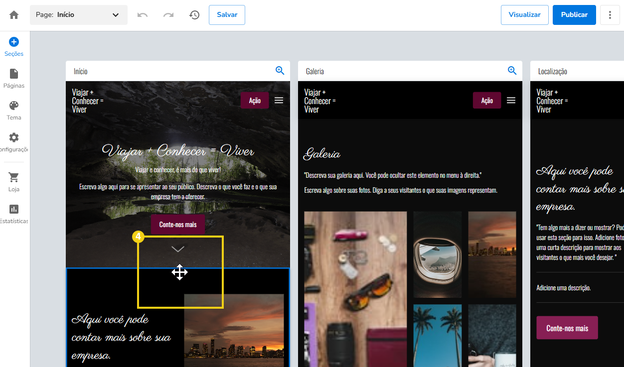Open the Loja cart panel
This screenshot has height=367, width=624.
(14, 182)
